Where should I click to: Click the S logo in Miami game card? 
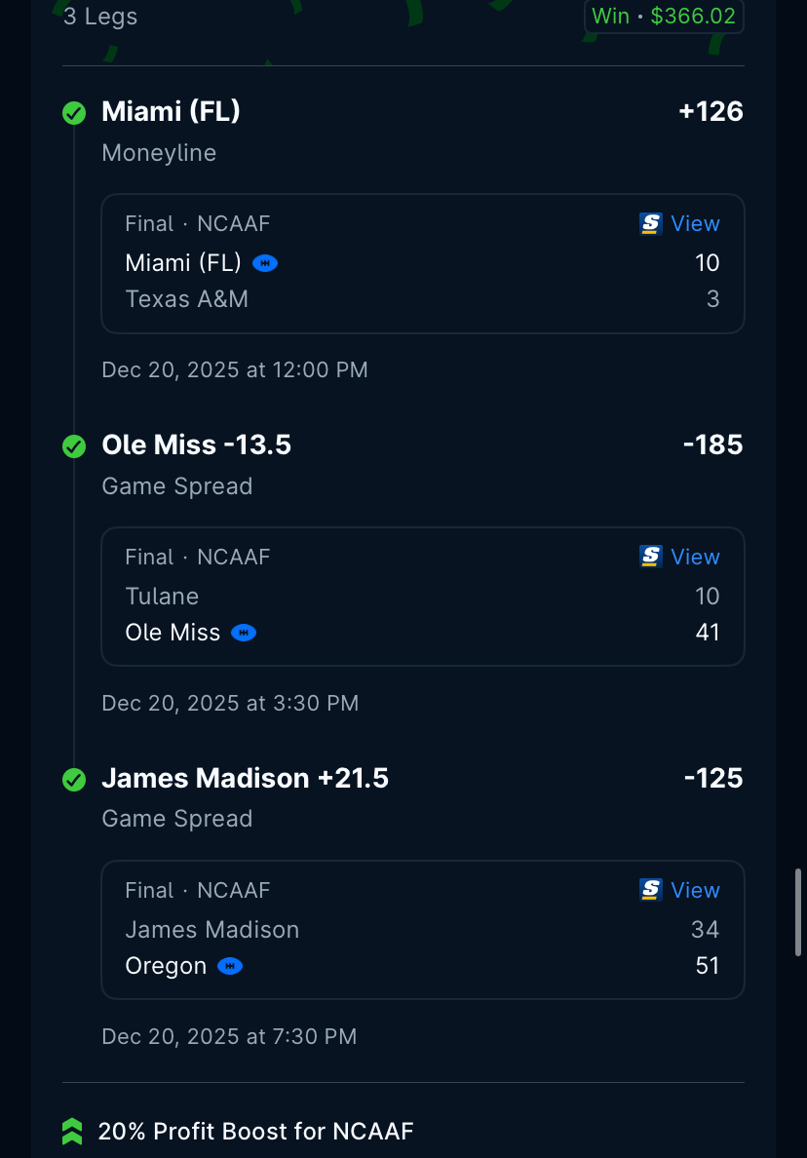point(651,224)
